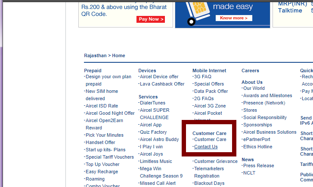
Task: Open ePartnerPort link
Action: click(257, 140)
